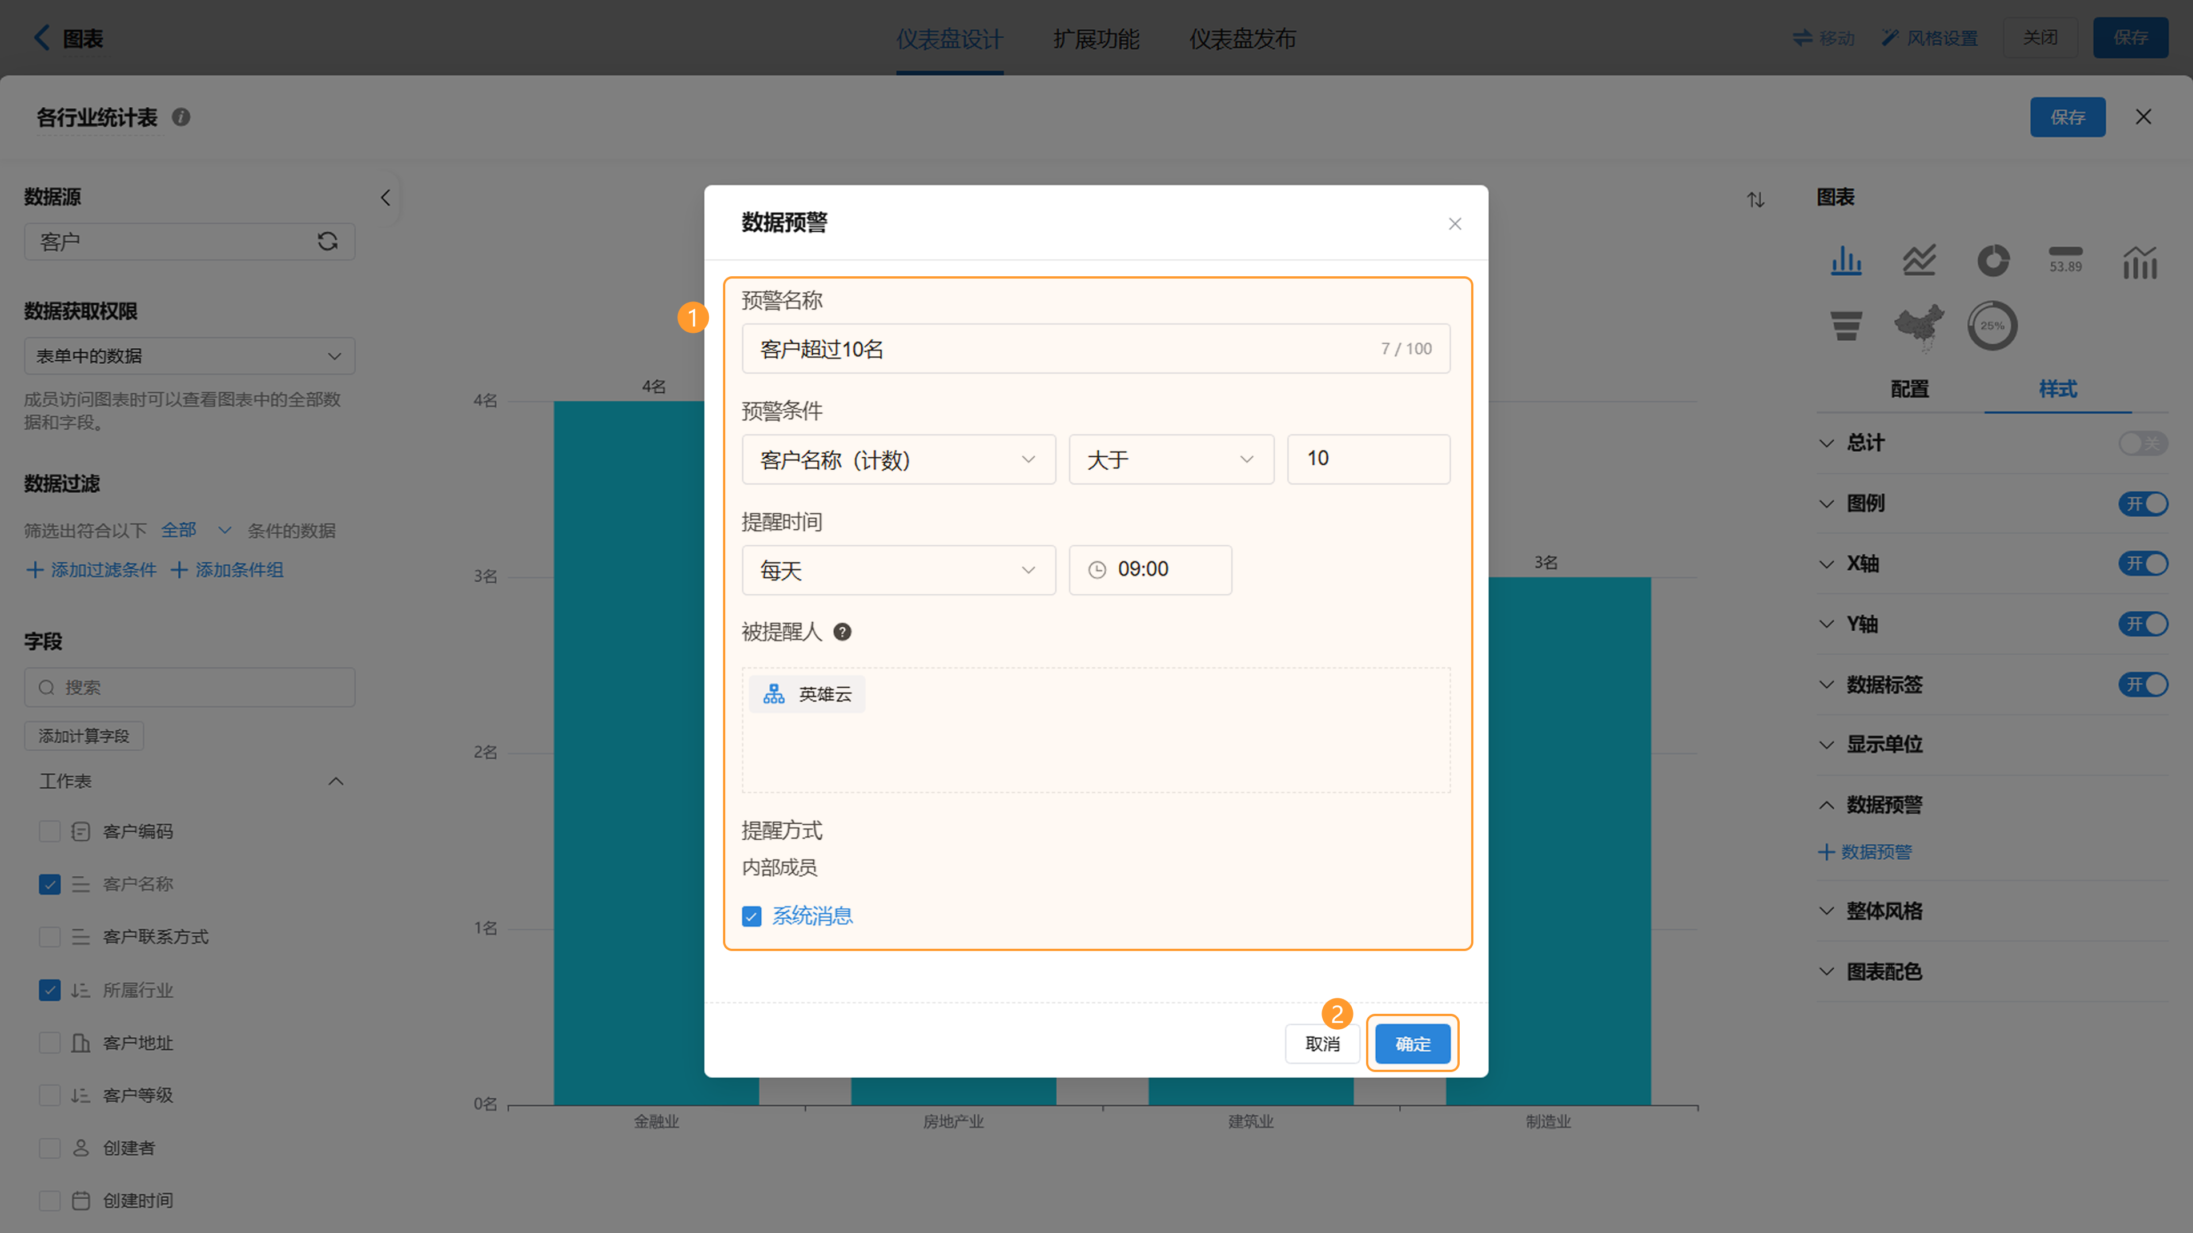
Task: Click the clock icon in time field
Action: click(1097, 570)
